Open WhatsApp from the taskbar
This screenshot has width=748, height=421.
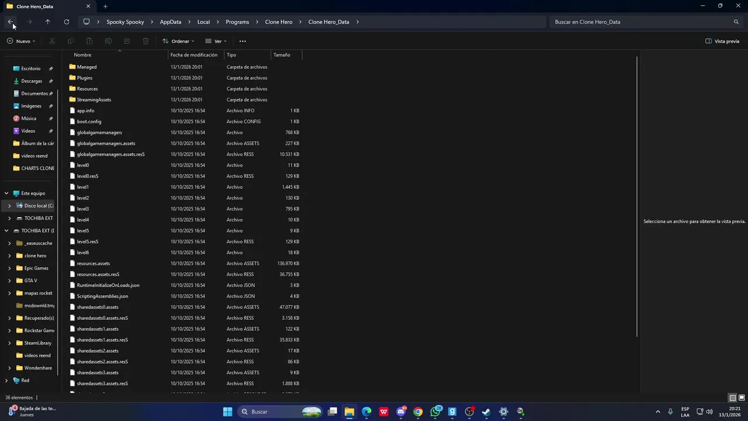pos(435,412)
